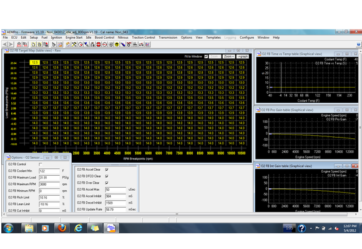Select the O2 FB Pro Gain table window title

(287, 110)
